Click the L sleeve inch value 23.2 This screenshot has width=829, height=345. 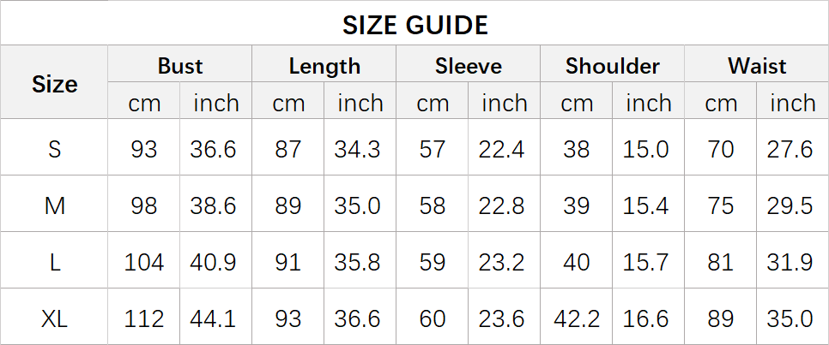click(502, 263)
